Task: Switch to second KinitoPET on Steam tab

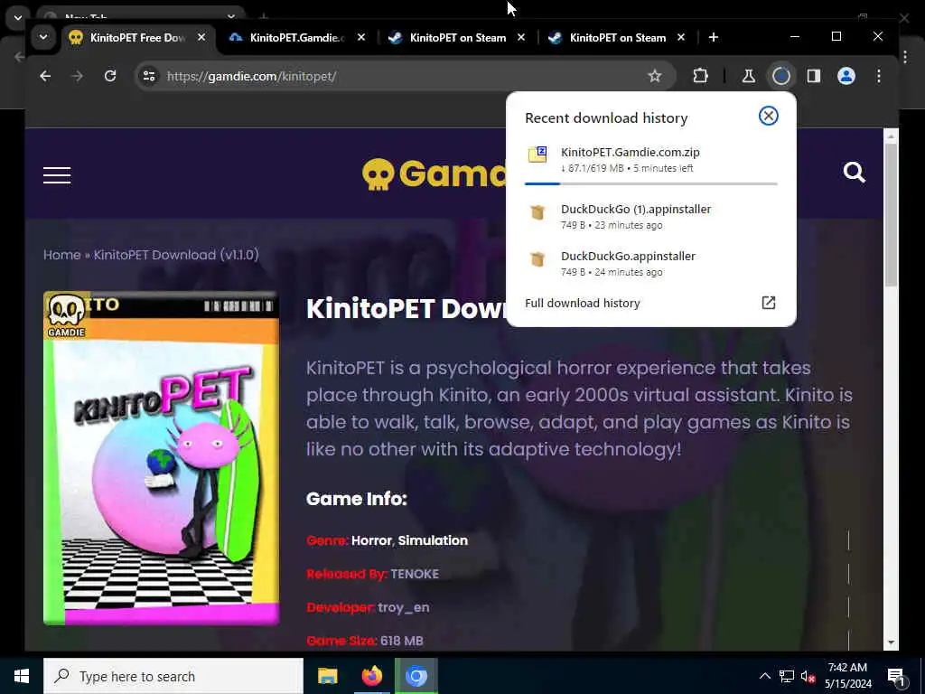Action: [617, 38]
